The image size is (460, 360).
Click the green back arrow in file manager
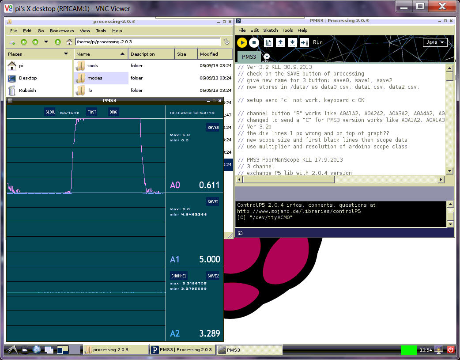(x=24, y=42)
